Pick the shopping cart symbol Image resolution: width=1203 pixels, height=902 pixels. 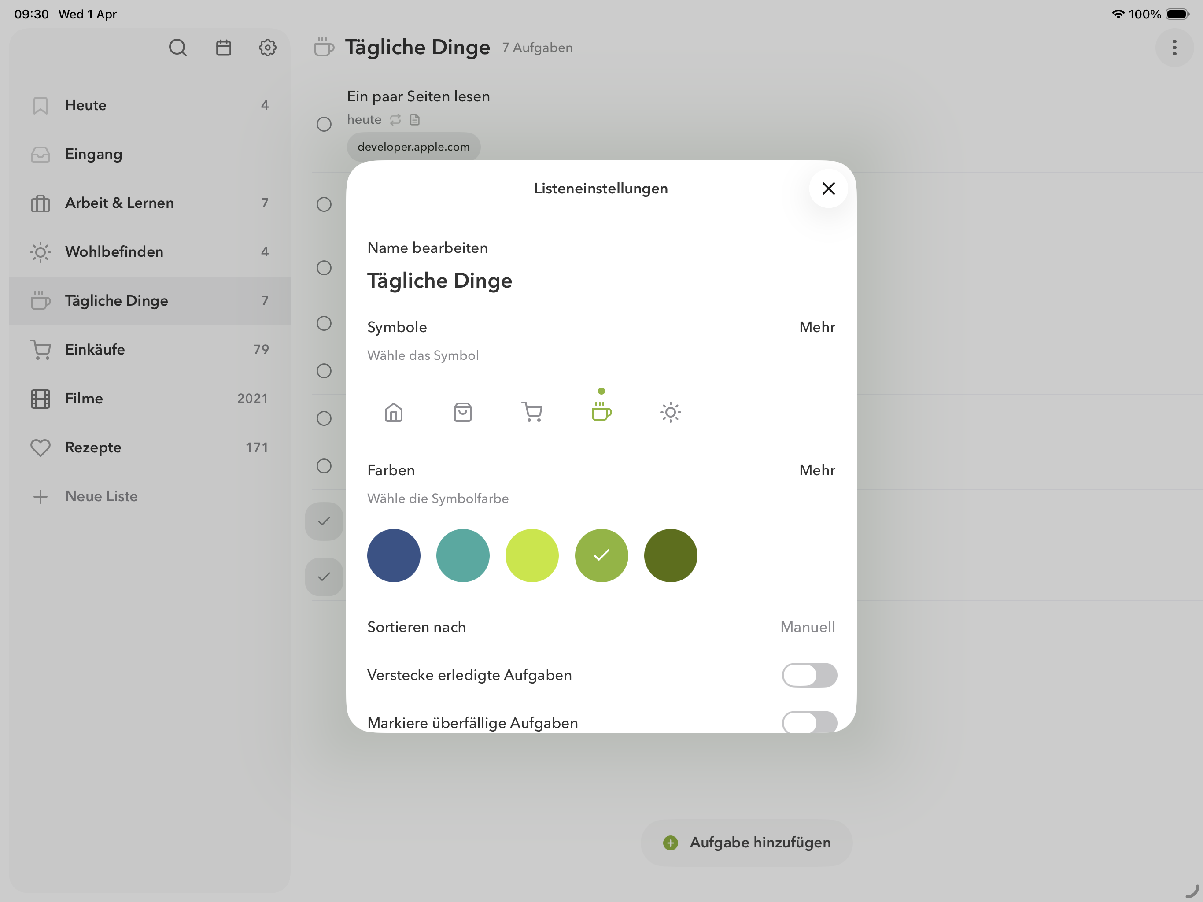[x=532, y=412]
